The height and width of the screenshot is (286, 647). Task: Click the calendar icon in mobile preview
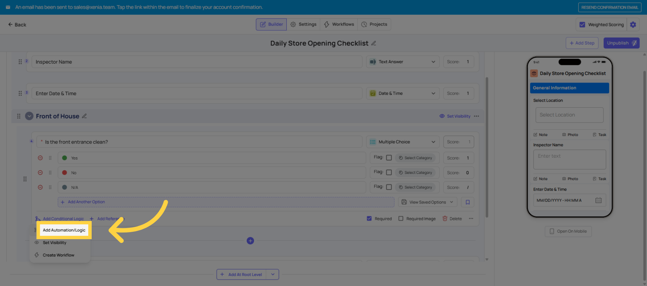(598, 200)
